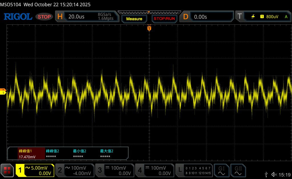Click the 15:19 clock display
Screen dimensions: 292x179
click(x=285, y=175)
